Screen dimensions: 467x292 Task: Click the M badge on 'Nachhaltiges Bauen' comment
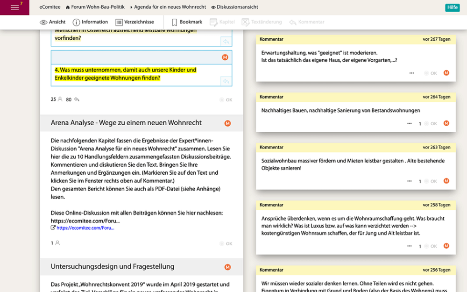446,123
